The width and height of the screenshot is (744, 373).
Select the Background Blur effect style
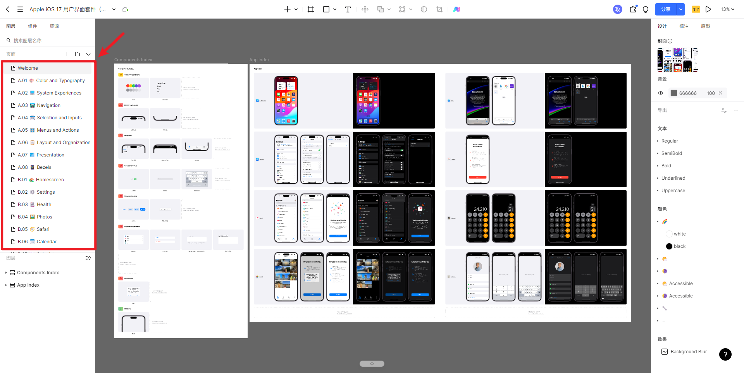tap(684, 352)
